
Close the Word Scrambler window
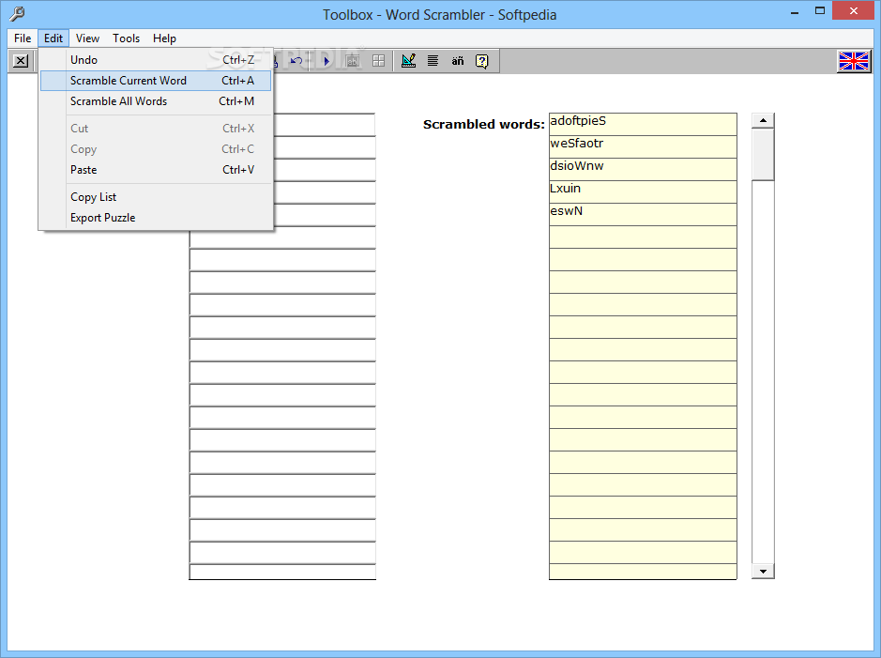click(x=854, y=11)
